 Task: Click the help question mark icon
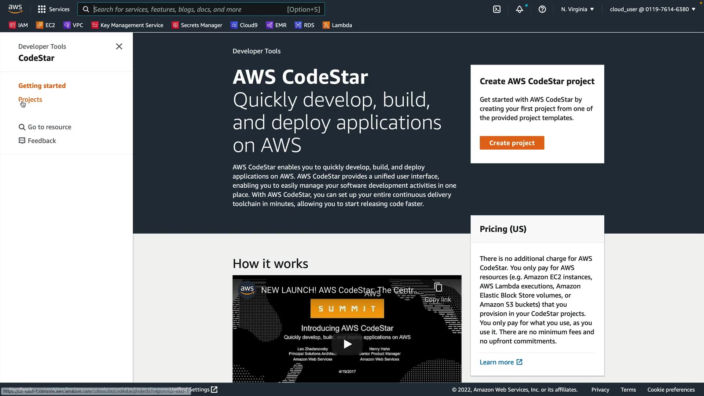click(542, 9)
